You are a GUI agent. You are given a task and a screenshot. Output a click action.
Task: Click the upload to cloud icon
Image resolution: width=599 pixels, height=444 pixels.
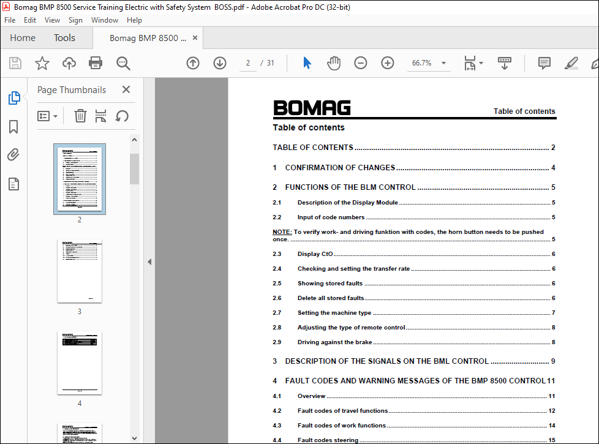[69, 63]
